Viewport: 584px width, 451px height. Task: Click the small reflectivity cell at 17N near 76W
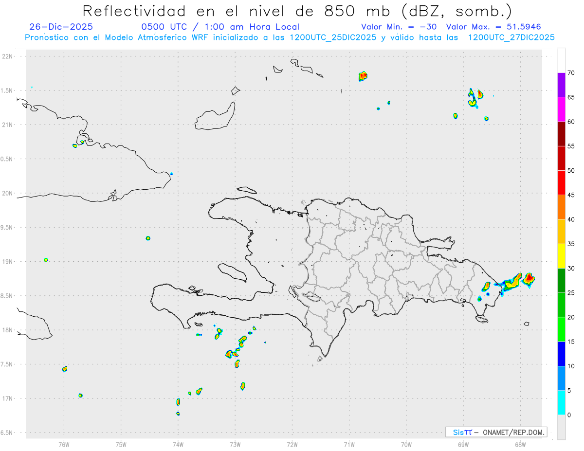tap(80, 396)
